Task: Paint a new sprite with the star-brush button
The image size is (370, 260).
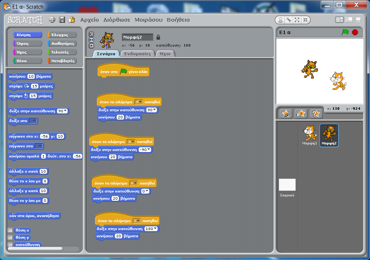Action: coord(286,114)
